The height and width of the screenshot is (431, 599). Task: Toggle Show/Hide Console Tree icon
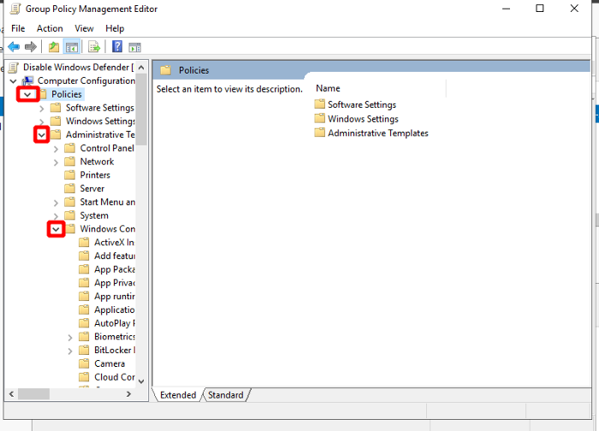(72, 47)
